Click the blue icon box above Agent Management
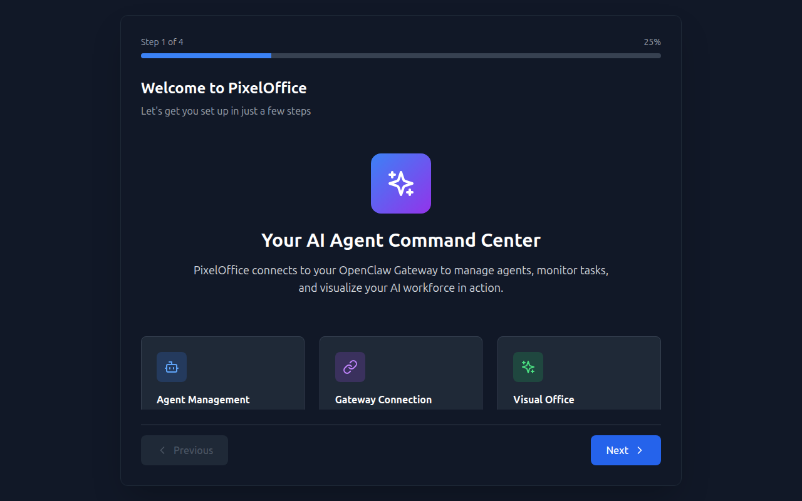The height and width of the screenshot is (501, 802). click(x=171, y=367)
